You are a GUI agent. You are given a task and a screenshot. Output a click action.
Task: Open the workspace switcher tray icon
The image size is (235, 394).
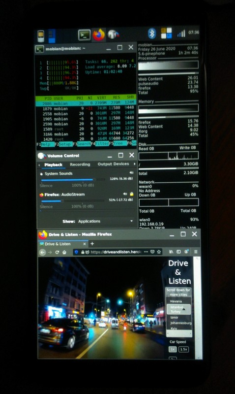(166, 33)
